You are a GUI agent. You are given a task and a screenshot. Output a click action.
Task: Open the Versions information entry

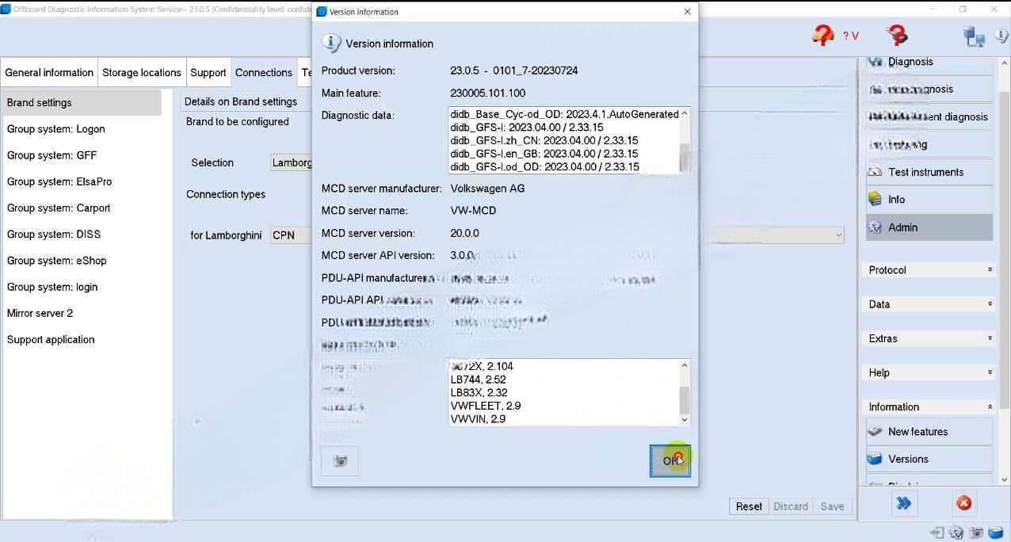point(929,459)
